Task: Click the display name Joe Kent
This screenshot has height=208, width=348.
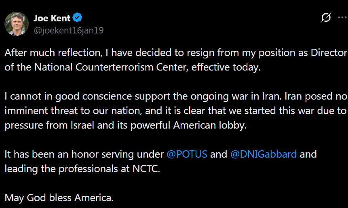Action: [x=52, y=18]
